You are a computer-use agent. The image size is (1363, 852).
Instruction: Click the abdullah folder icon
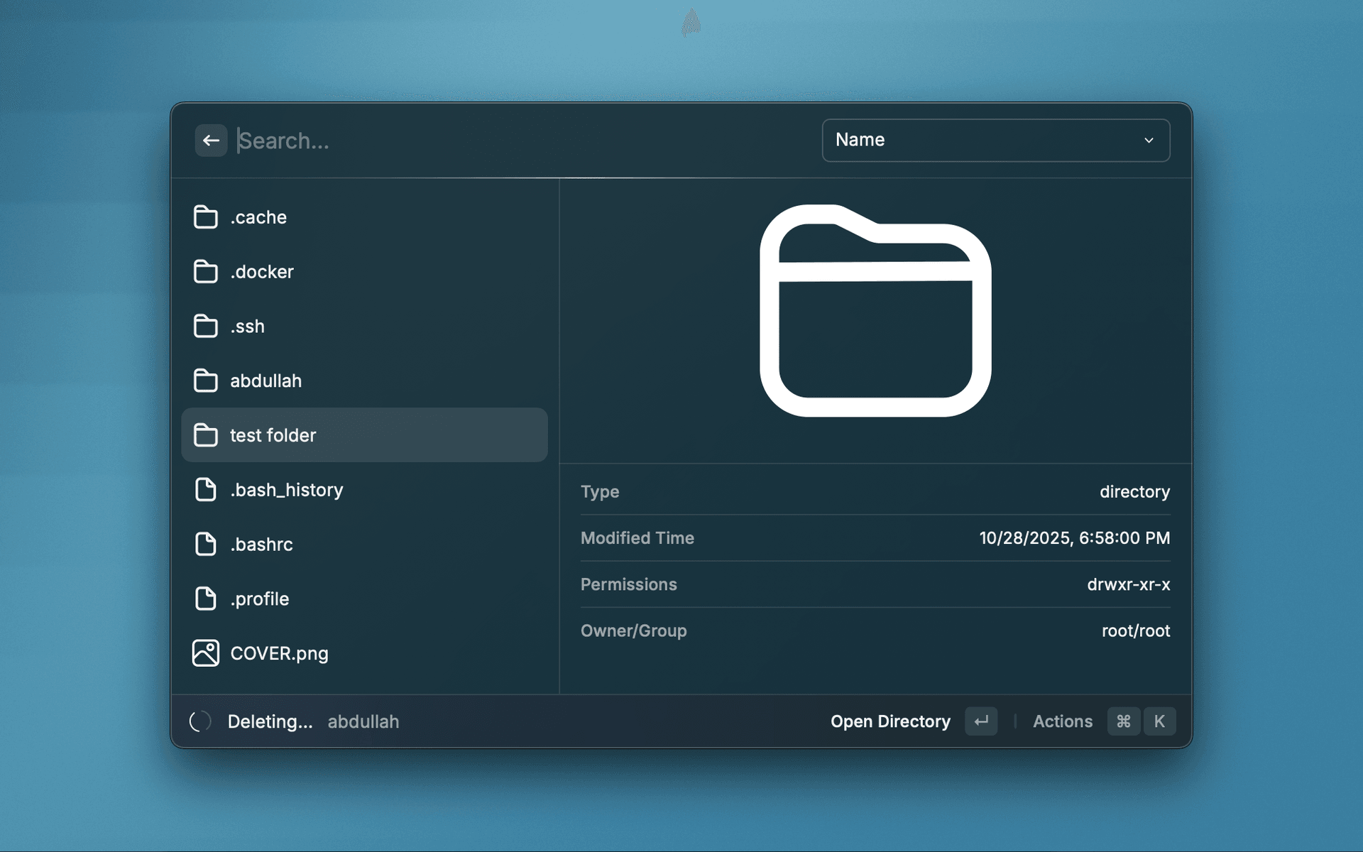pos(207,381)
